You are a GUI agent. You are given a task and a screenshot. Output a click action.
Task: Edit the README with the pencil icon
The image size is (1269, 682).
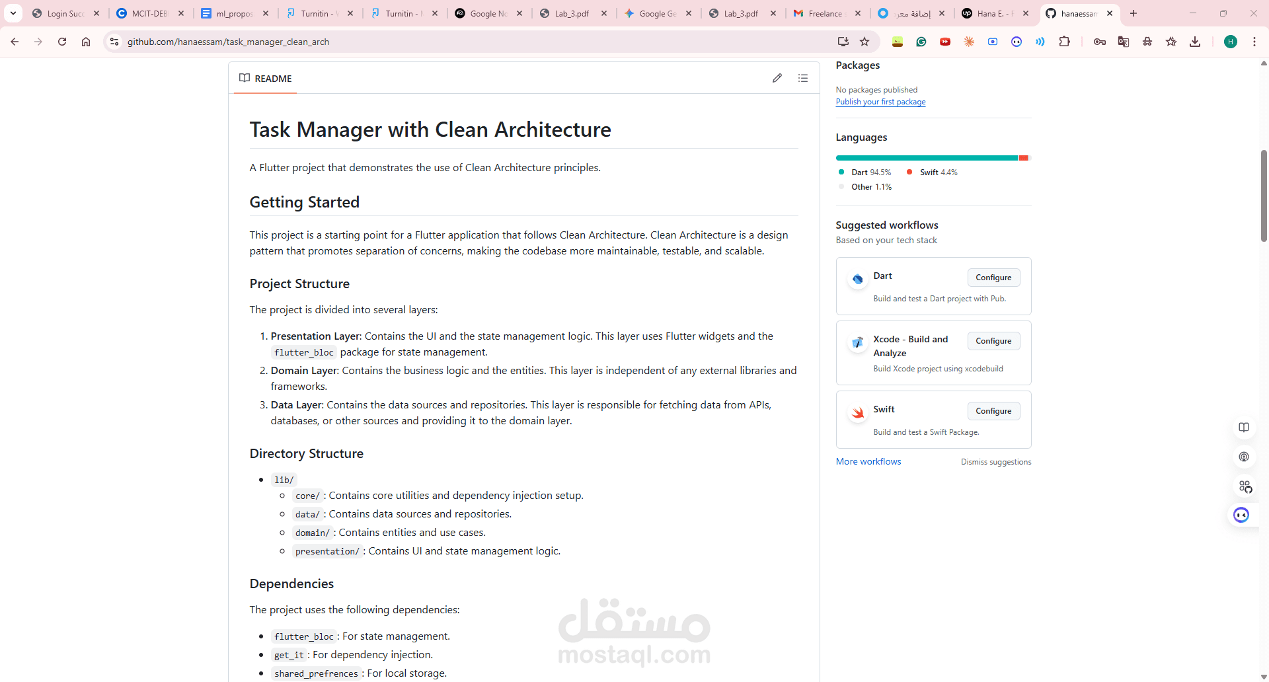(777, 78)
